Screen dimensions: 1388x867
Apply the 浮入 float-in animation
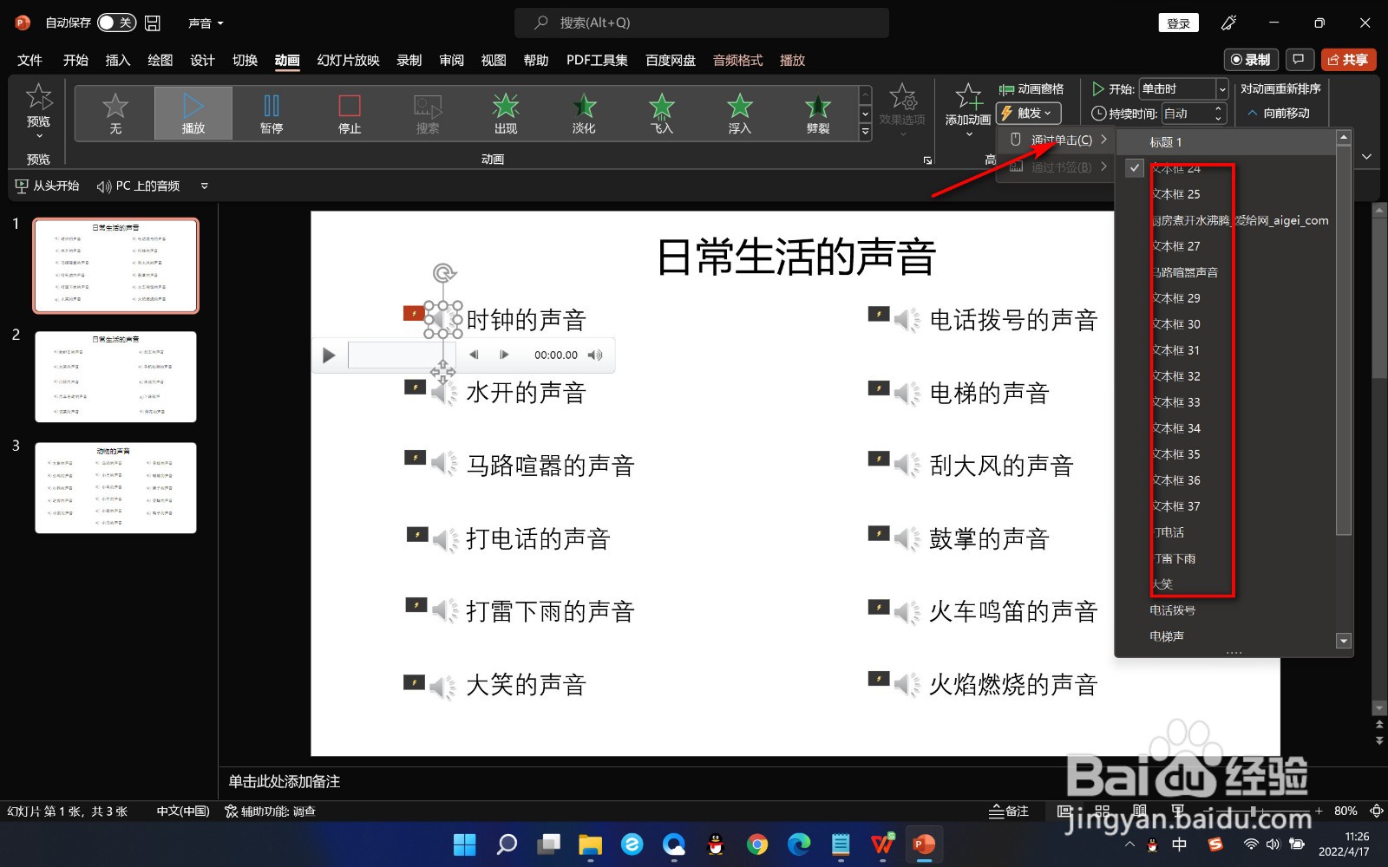tap(740, 114)
